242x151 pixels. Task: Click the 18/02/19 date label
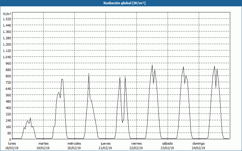click(x=12, y=148)
